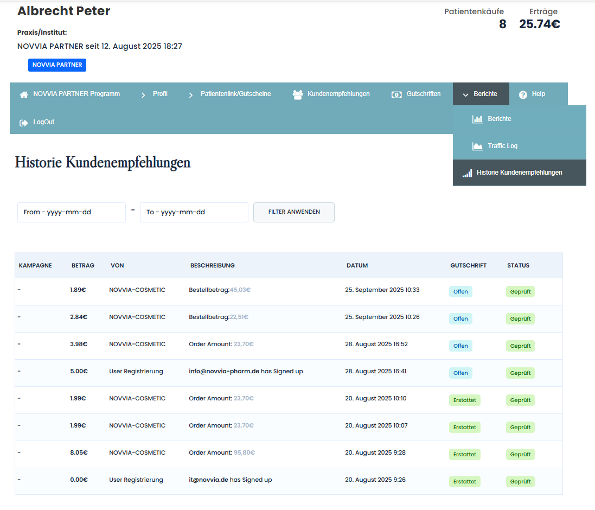Click the LogOut arrow icon
The height and width of the screenshot is (510, 595).
tap(24, 123)
